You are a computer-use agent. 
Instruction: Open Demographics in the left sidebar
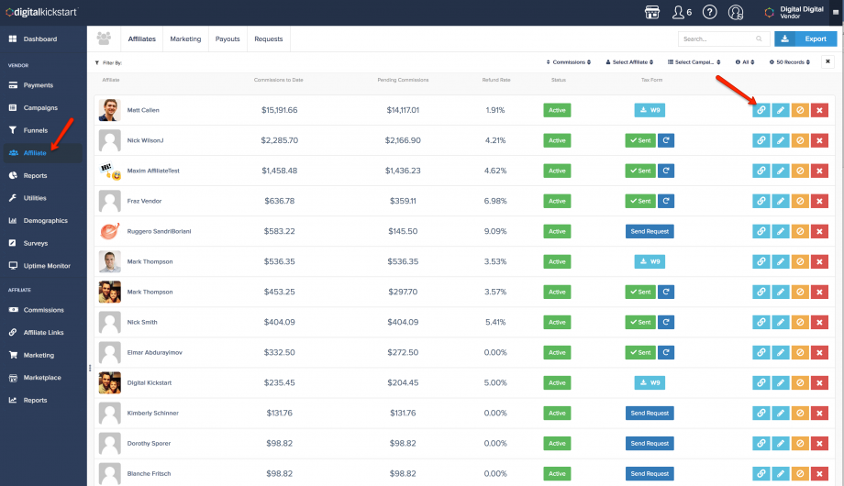(x=45, y=221)
